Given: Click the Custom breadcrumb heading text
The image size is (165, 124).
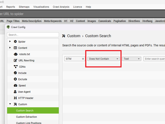Looking at the screenshot, I should coord(74,36).
